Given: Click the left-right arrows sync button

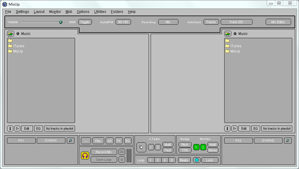Looking at the screenshot, I should [109, 141].
